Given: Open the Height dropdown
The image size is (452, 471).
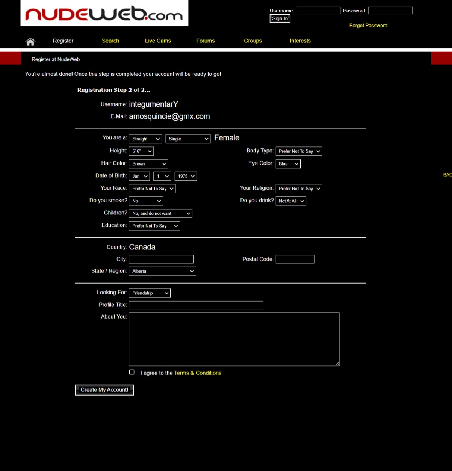Looking at the screenshot, I should (x=141, y=151).
